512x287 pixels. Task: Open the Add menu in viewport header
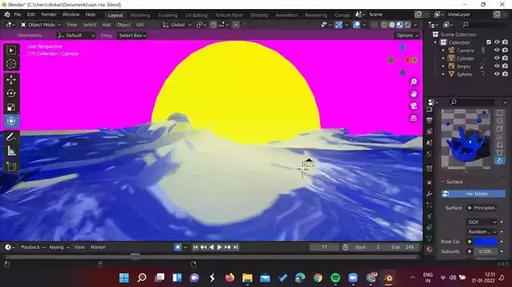point(107,25)
